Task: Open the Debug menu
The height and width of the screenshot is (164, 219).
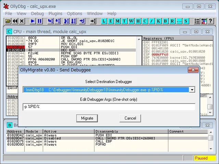Action: pyautogui.click(x=37, y=14)
